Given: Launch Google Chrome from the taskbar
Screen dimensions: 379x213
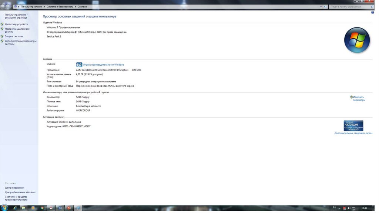Looking at the screenshot, I should pos(42,208).
